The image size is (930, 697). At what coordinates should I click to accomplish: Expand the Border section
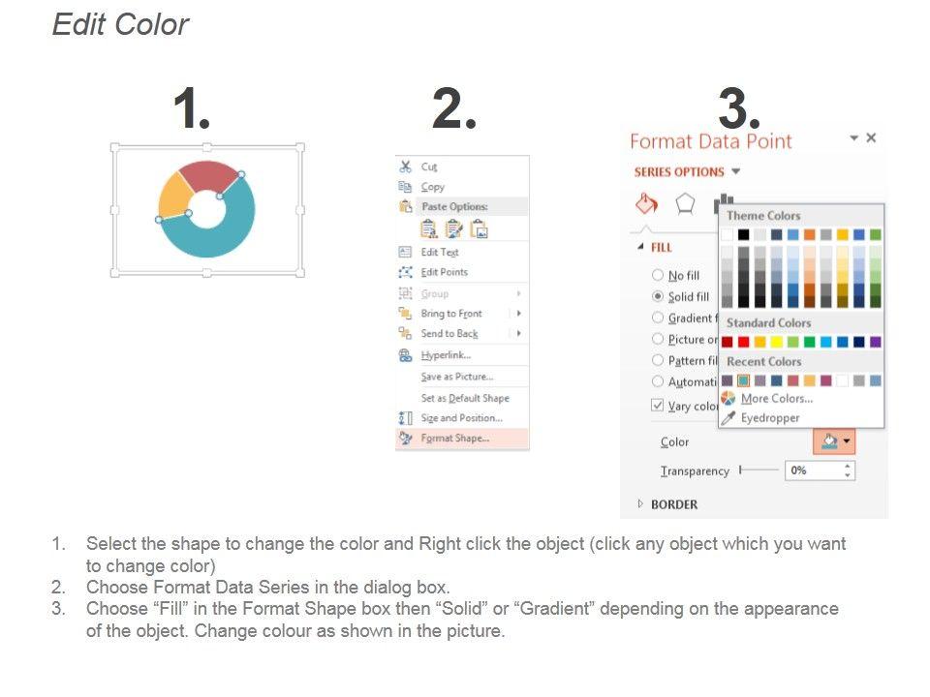[640, 504]
